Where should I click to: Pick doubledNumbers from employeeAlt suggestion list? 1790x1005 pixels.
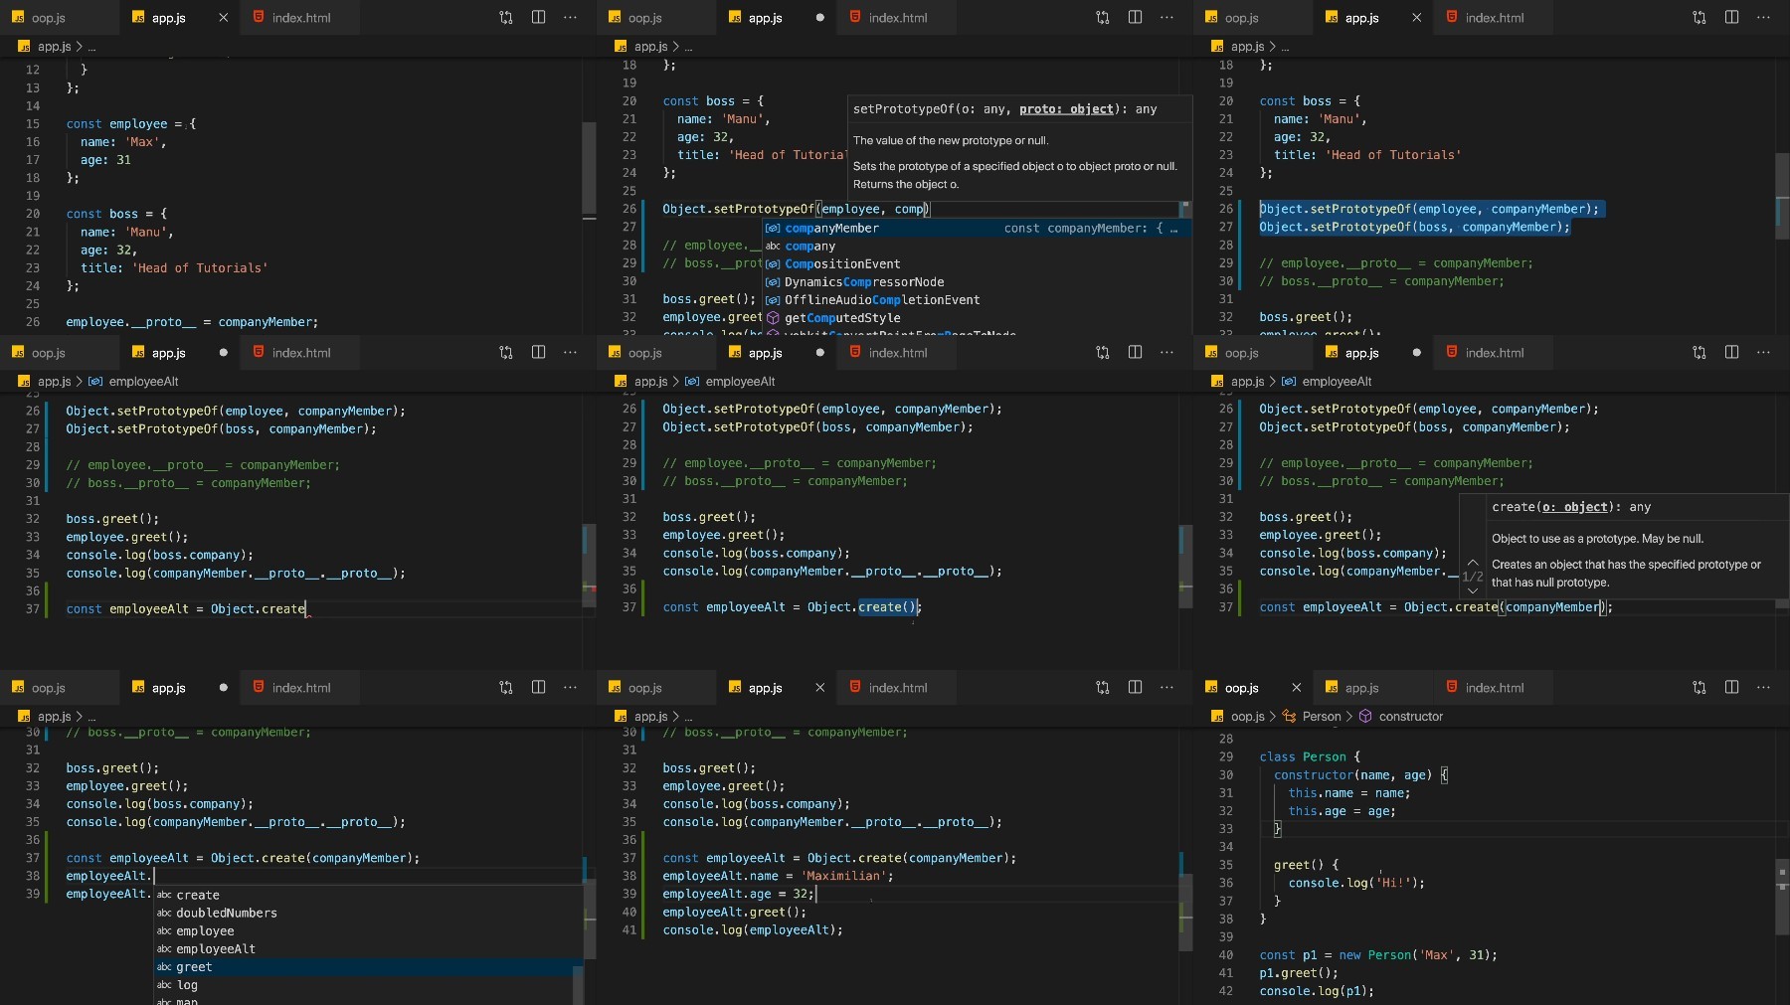point(368,914)
